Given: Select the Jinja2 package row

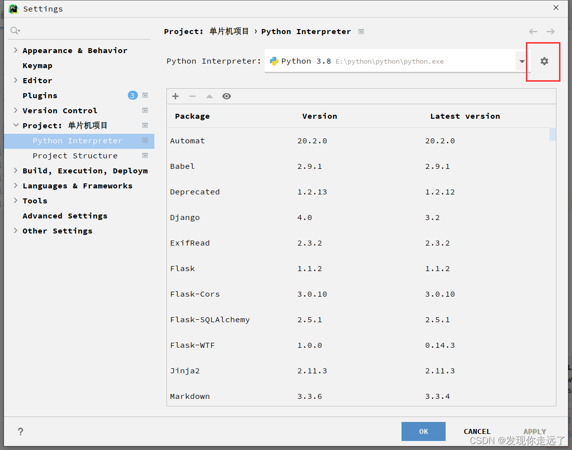Looking at the screenshot, I should (x=358, y=370).
